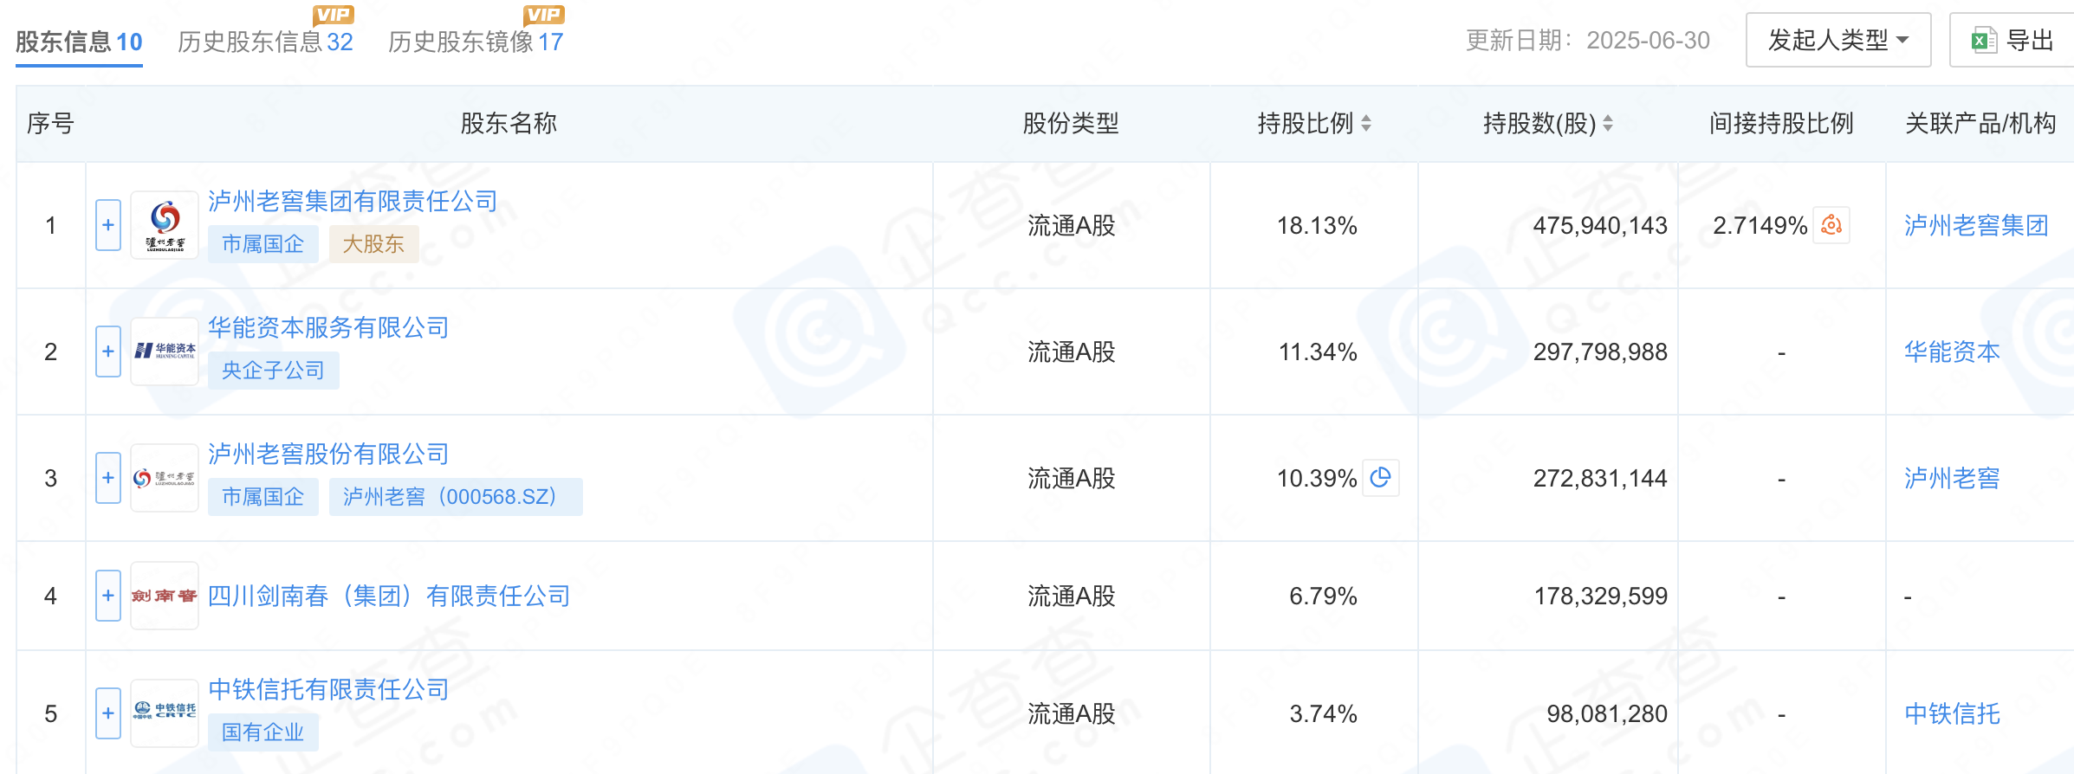Open the 泸州老窖集团有限责任公司 link
The height and width of the screenshot is (774, 2074).
coord(353,201)
